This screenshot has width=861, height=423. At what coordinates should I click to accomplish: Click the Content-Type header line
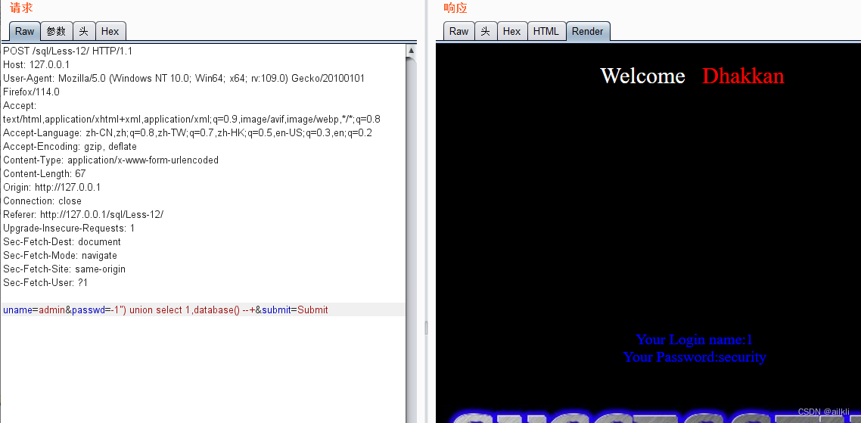coord(110,160)
